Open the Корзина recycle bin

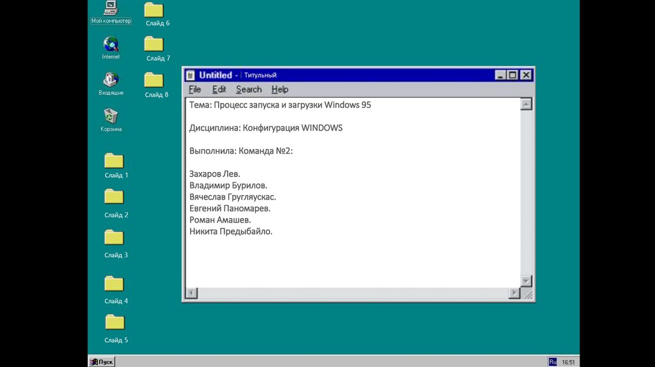coord(111,116)
